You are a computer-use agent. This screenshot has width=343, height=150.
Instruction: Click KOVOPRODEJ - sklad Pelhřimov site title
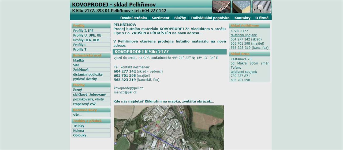pyautogui.click(x=114, y=5)
